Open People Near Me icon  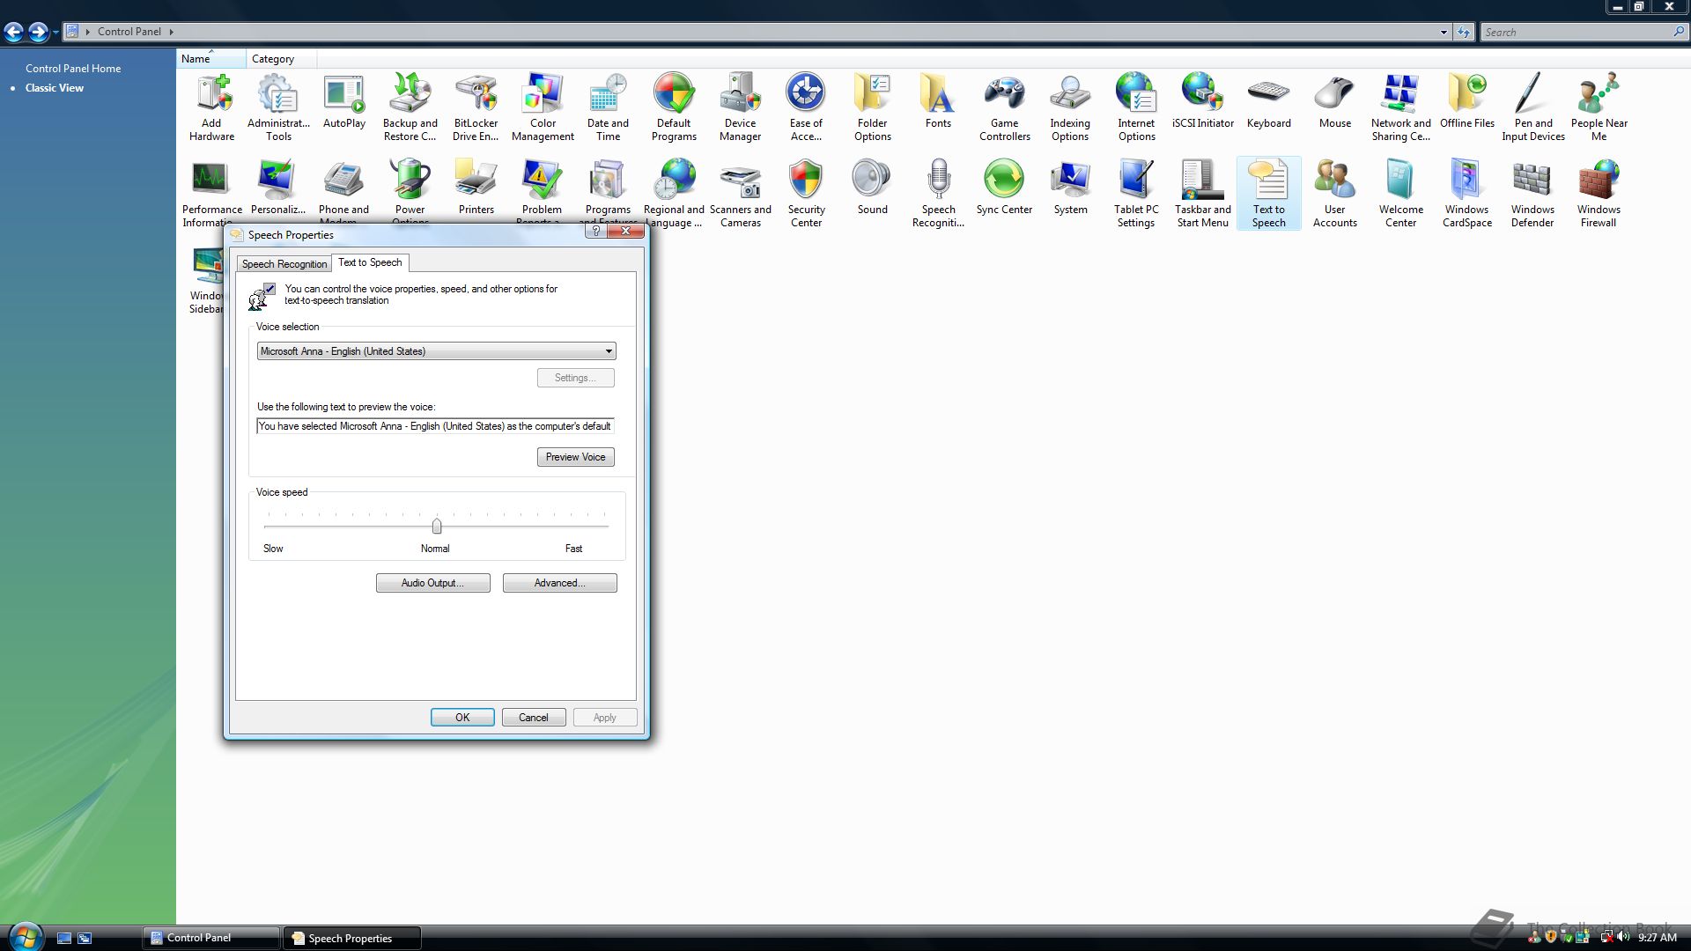tap(1599, 107)
